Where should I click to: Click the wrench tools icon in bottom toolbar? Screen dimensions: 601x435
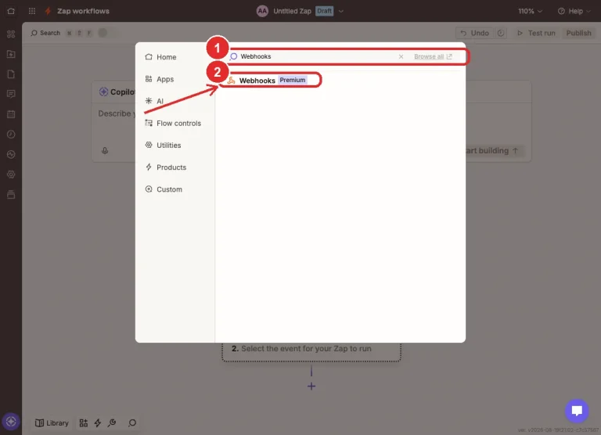click(x=112, y=423)
